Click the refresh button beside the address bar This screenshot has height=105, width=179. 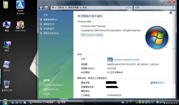(x=130, y=8)
